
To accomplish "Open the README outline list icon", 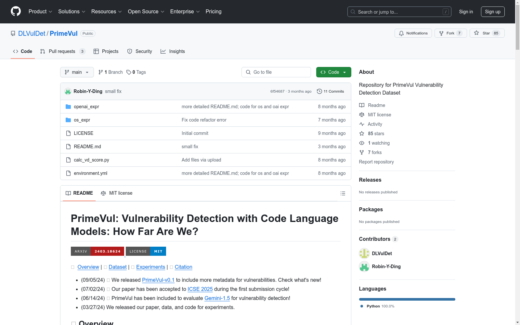I will pyautogui.click(x=343, y=193).
